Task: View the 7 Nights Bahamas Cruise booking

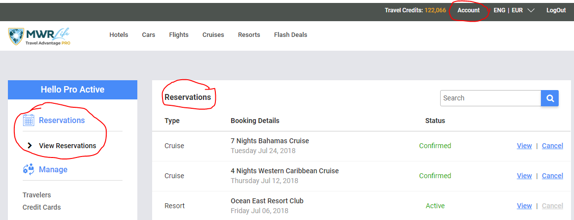Action: (524, 146)
